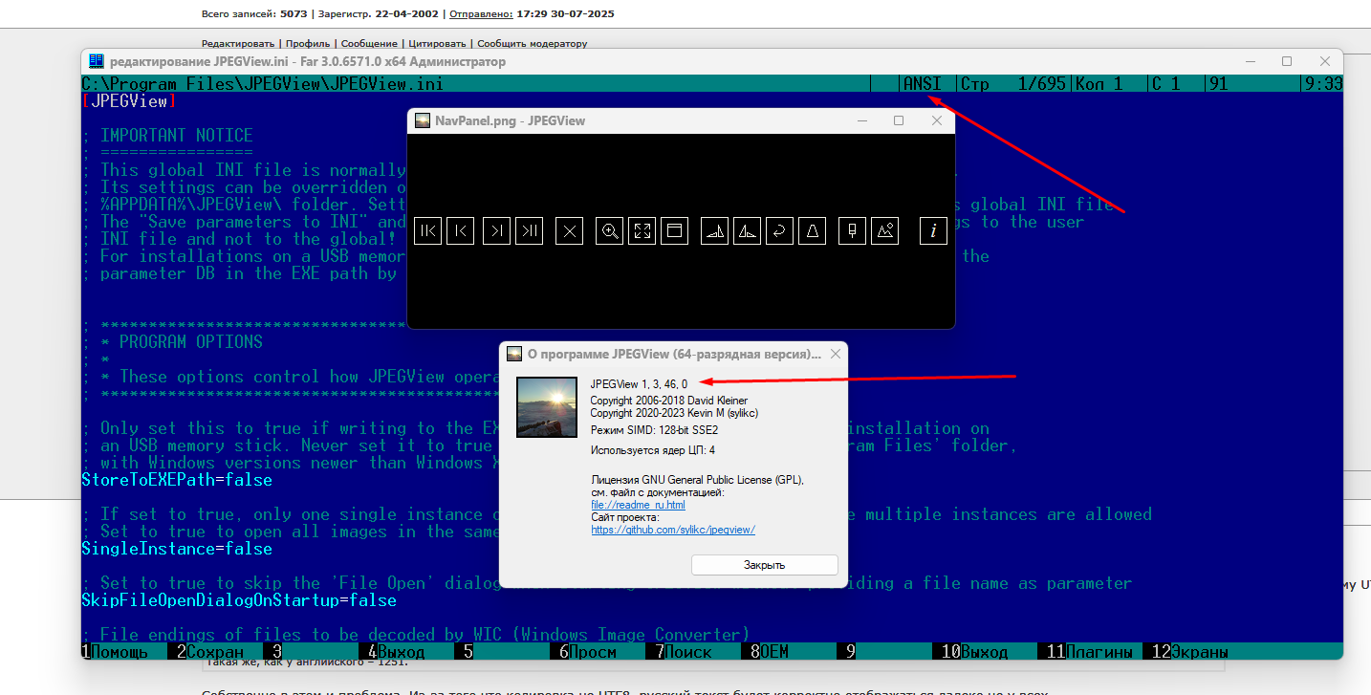Click the first image navigation icon
The width and height of the screenshot is (1371, 695).
click(x=427, y=230)
